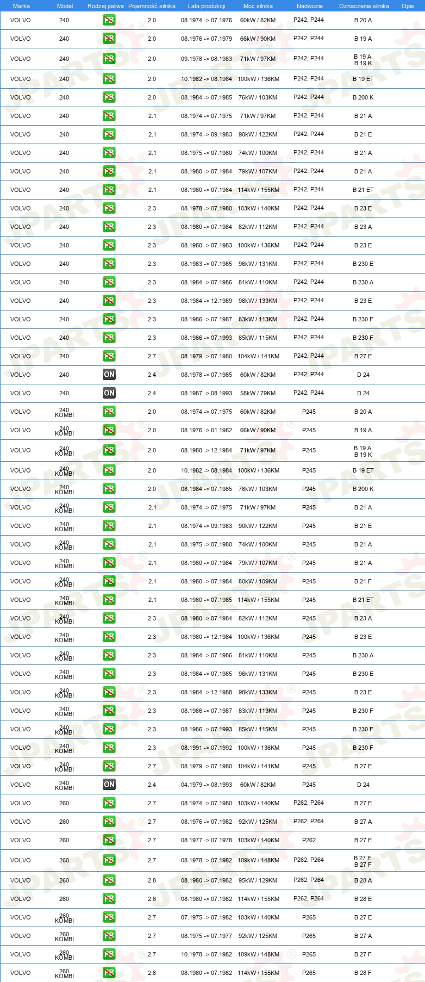Click petrol icon in 260 B 28 A row
The width and height of the screenshot is (425, 982).
(109, 880)
